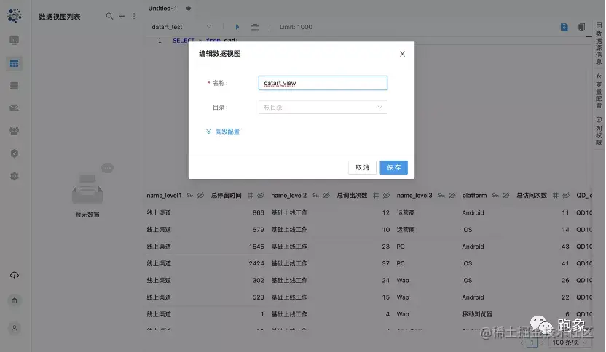Search the data view list
The image size is (606, 352).
click(x=109, y=16)
